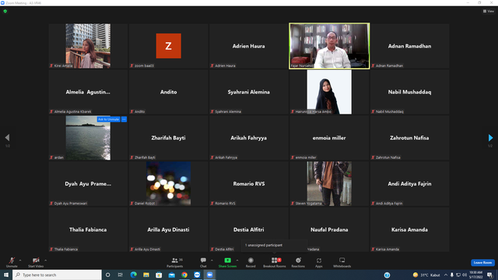Go to previous gallery page arrow

pos(7,138)
